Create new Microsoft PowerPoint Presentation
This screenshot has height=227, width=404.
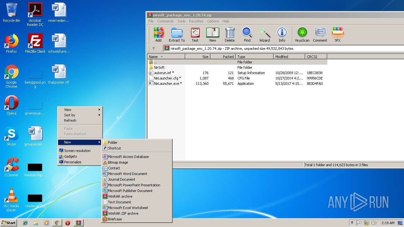coord(137,185)
